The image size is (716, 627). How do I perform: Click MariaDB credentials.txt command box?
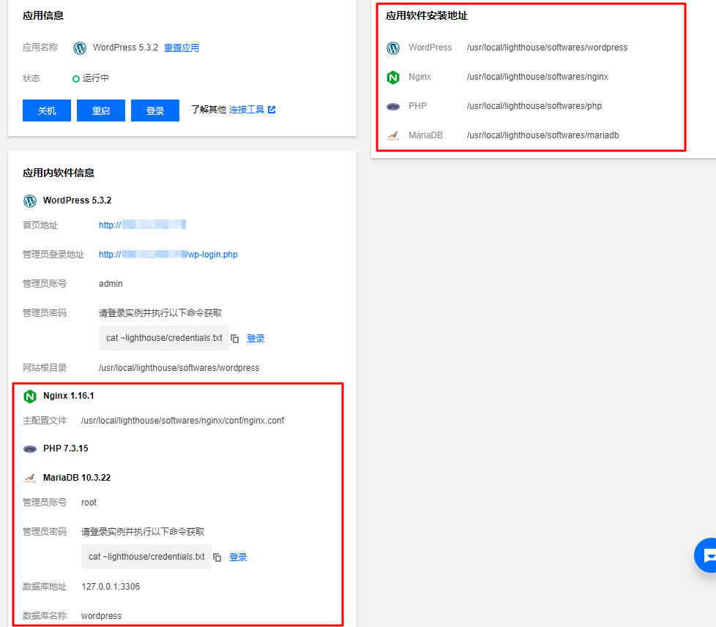pyautogui.click(x=146, y=557)
